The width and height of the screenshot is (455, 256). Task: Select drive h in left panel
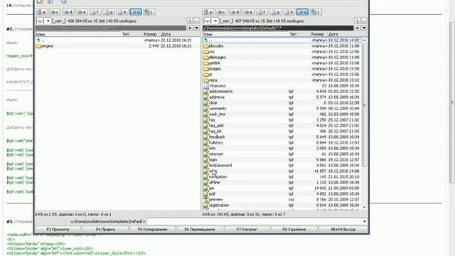tap(122, 12)
